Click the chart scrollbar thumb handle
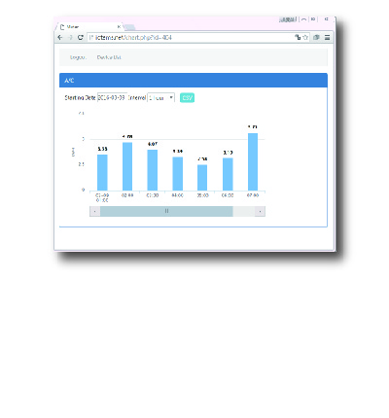Image resolution: width=389 pixels, height=418 pixels. [x=166, y=211]
